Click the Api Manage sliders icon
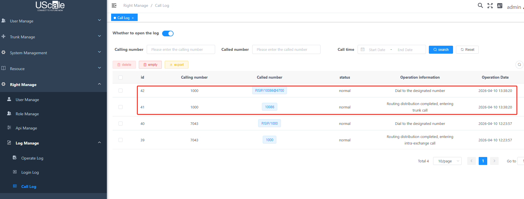 [9, 127]
